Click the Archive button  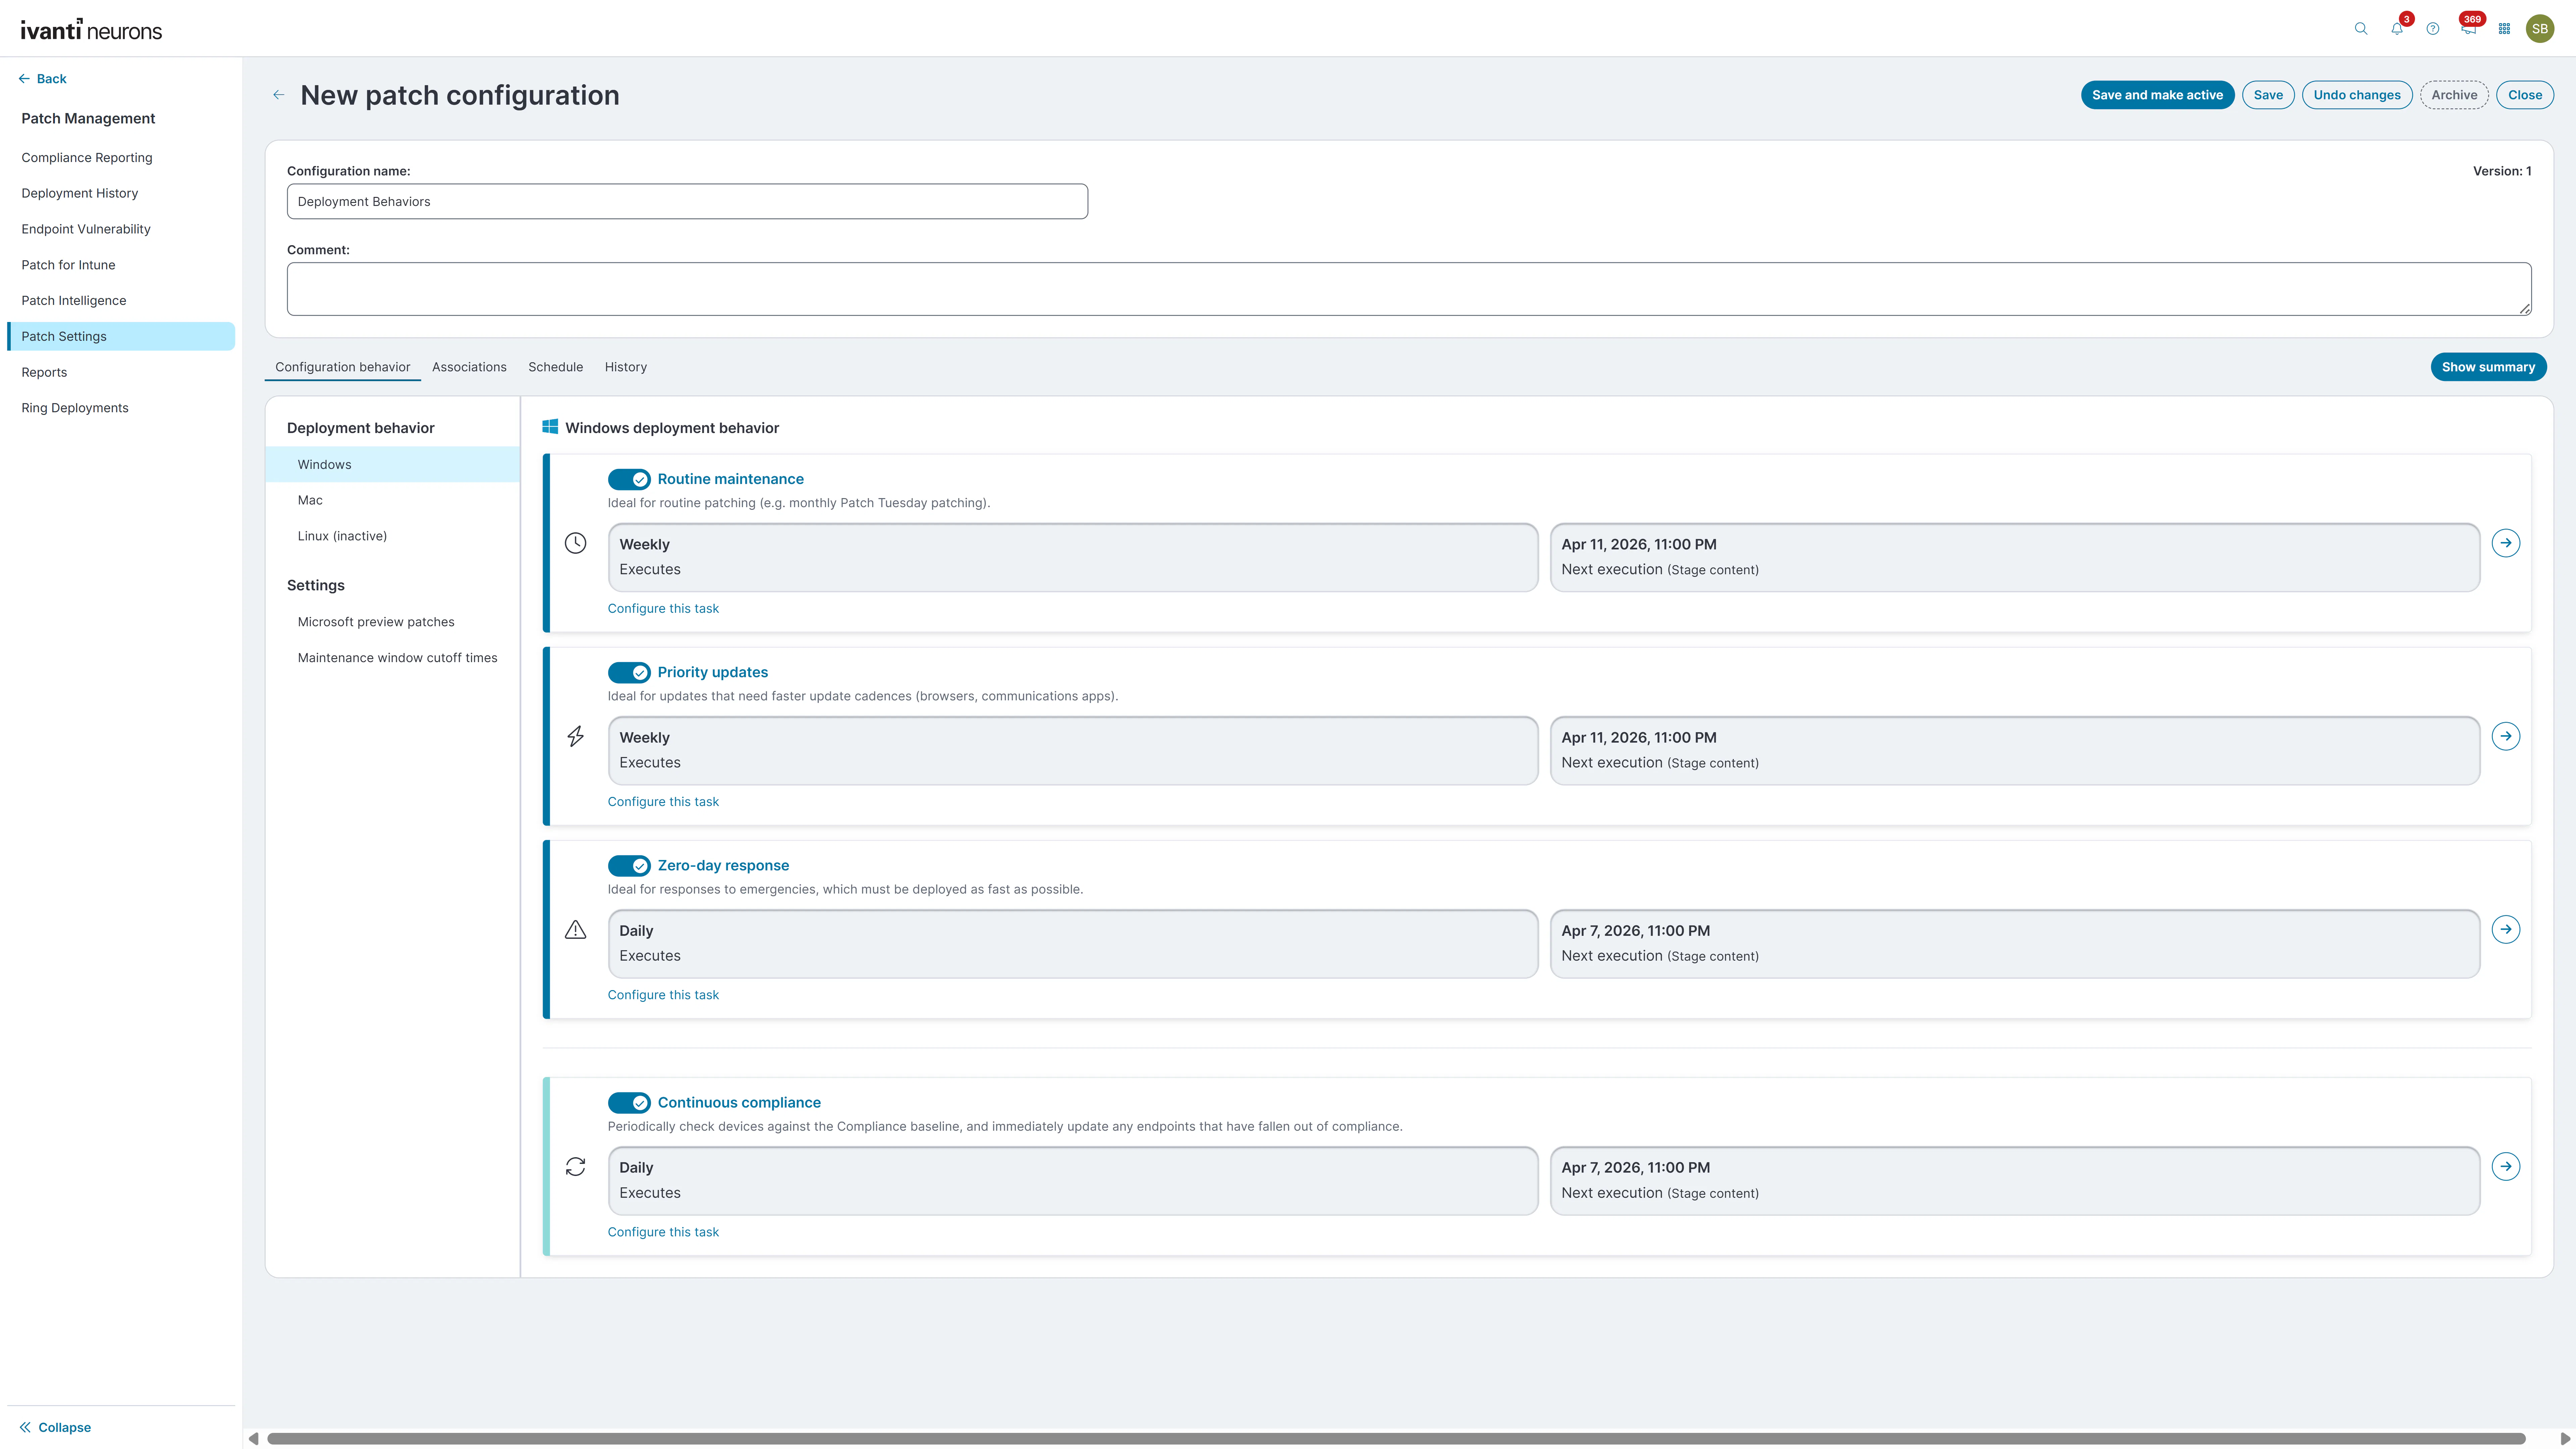tap(2454, 95)
